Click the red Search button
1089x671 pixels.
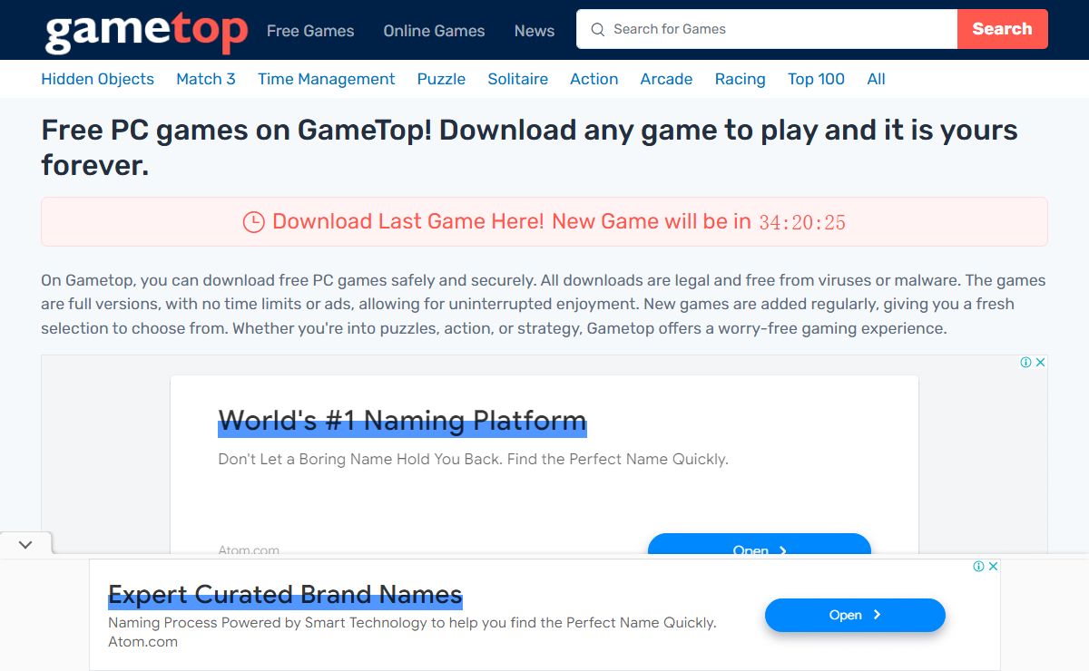[1003, 29]
